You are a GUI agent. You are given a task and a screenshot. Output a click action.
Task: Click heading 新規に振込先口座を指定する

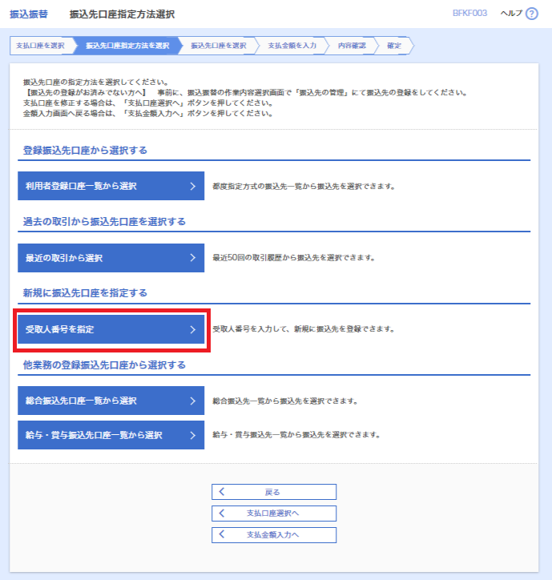[x=85, y=293]
